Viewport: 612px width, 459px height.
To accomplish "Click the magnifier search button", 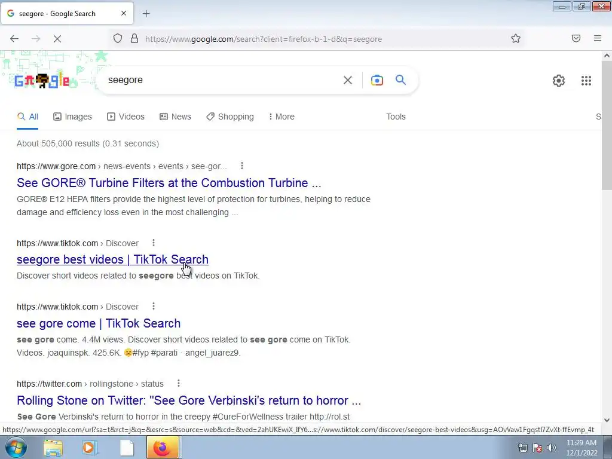I will [x=400, y=80].
